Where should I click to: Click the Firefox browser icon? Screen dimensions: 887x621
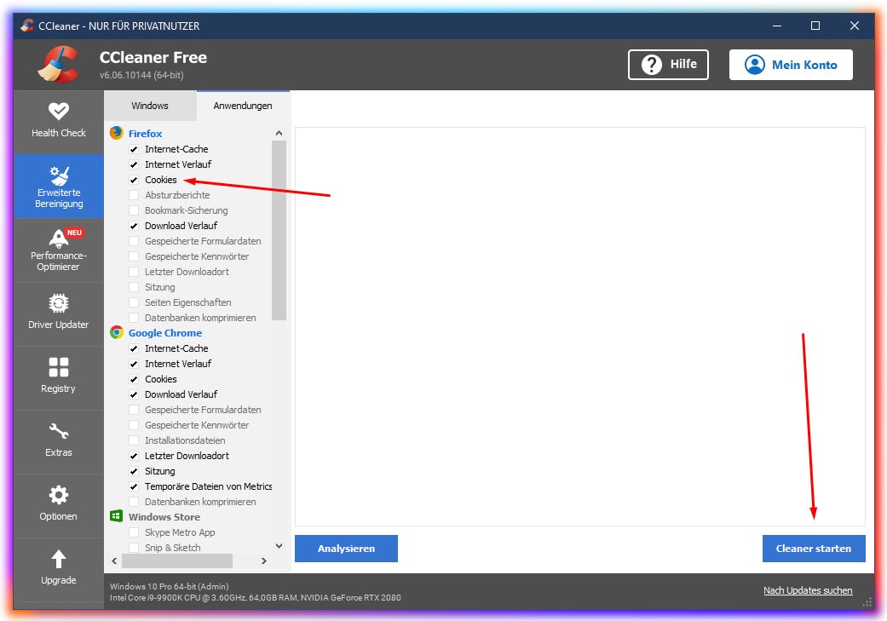point(117,133)
